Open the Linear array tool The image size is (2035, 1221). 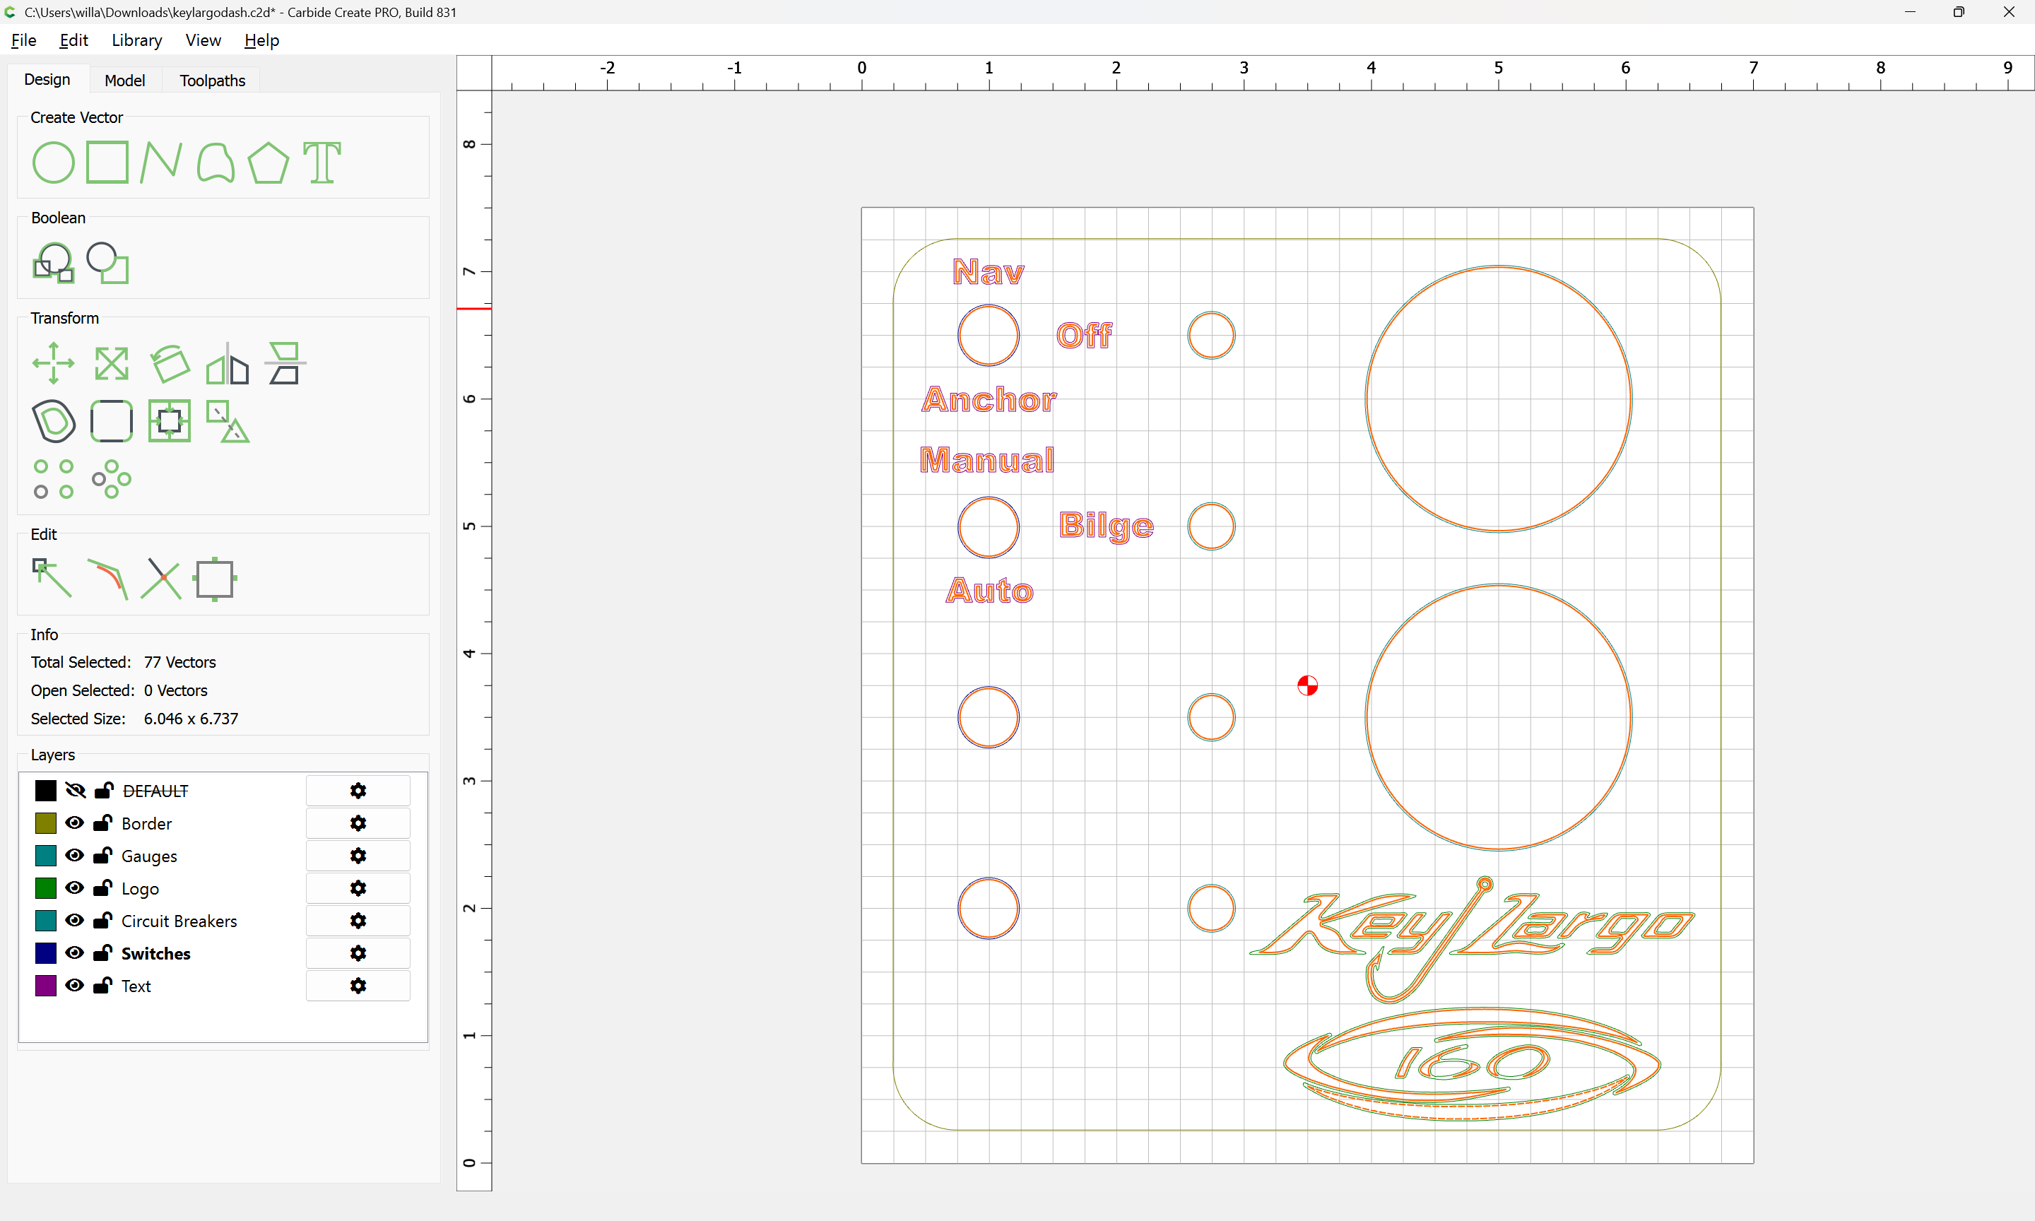[x=54, y=479]
